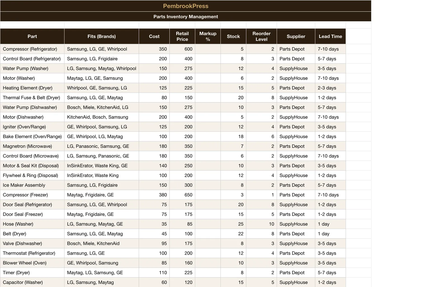
Task: Select the Fits (Brands) column header
Action: (x=101, y=36)
